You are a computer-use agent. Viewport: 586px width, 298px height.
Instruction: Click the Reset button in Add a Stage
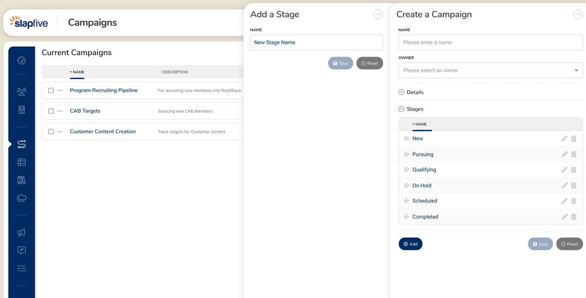(369, 64)
